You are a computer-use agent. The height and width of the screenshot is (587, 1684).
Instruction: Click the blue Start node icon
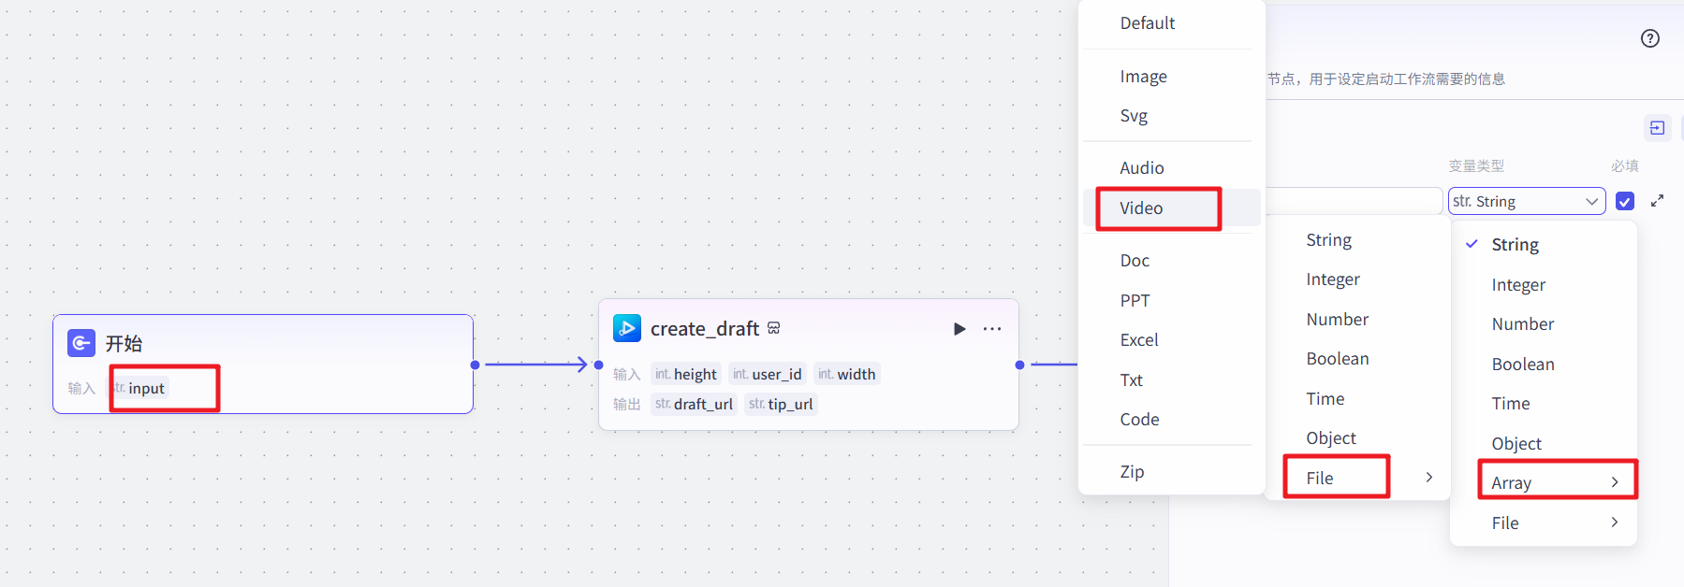[81, 343]
